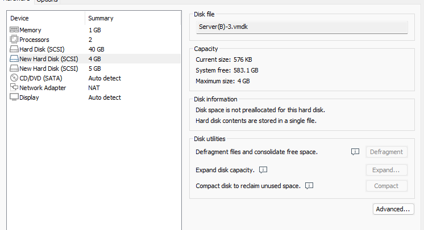424x230 pixels.
Task: Select New Hard Disk (SCSI) 5 GB row
Action: tap(94, 69)
